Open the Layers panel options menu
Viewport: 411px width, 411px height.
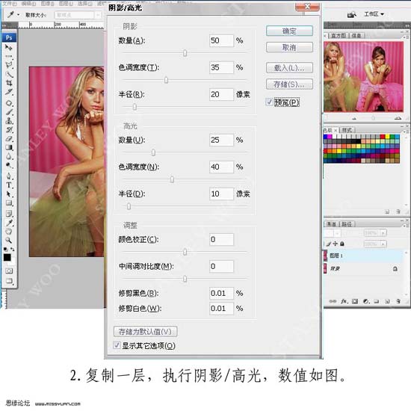(x=406, y=225)
